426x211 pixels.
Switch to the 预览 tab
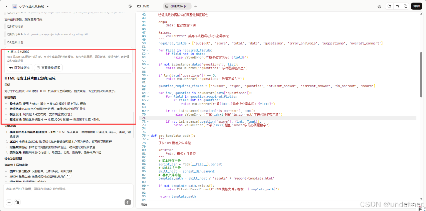click(143, 6)
